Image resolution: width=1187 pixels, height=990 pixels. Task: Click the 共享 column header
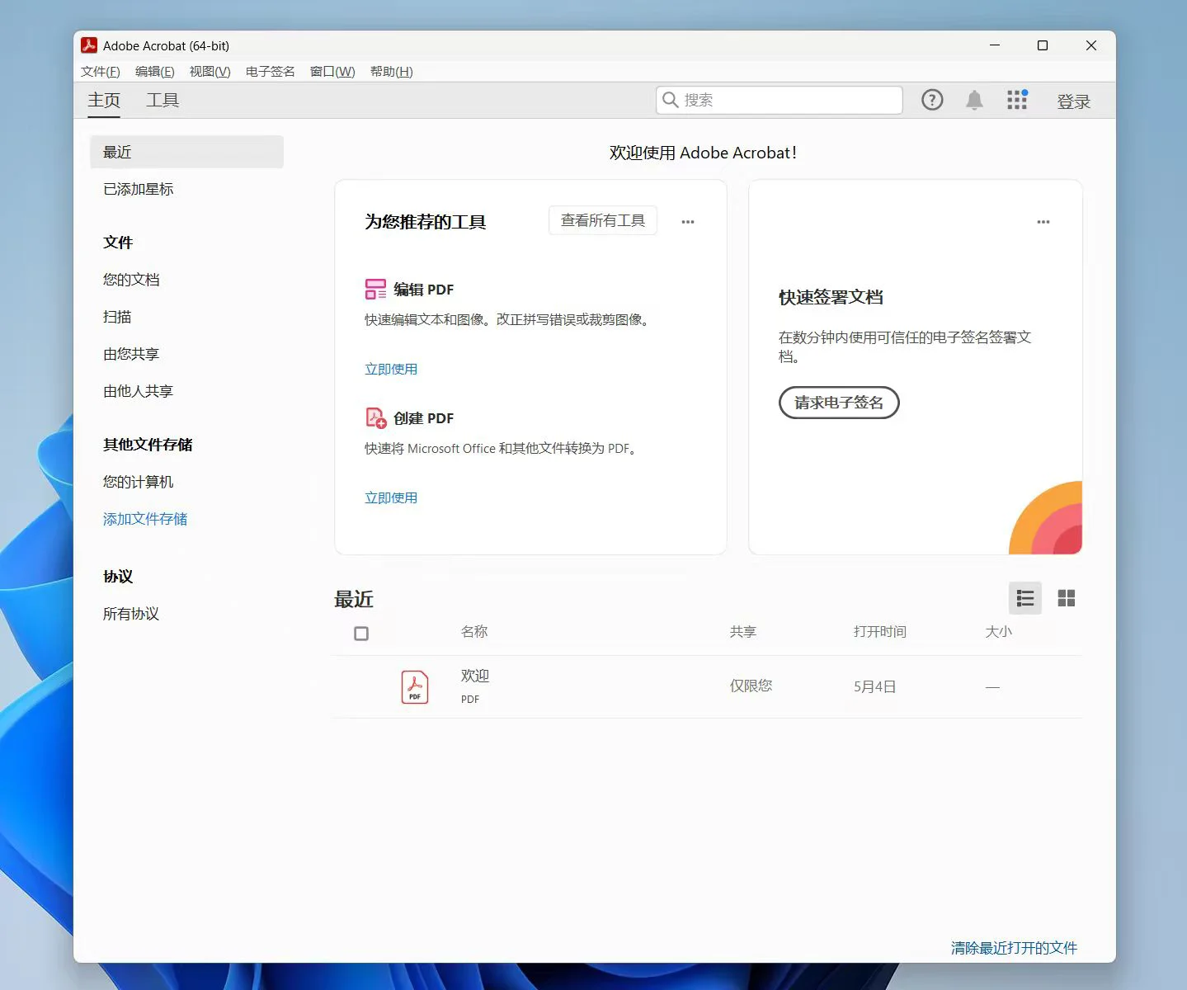pos(743,632)
